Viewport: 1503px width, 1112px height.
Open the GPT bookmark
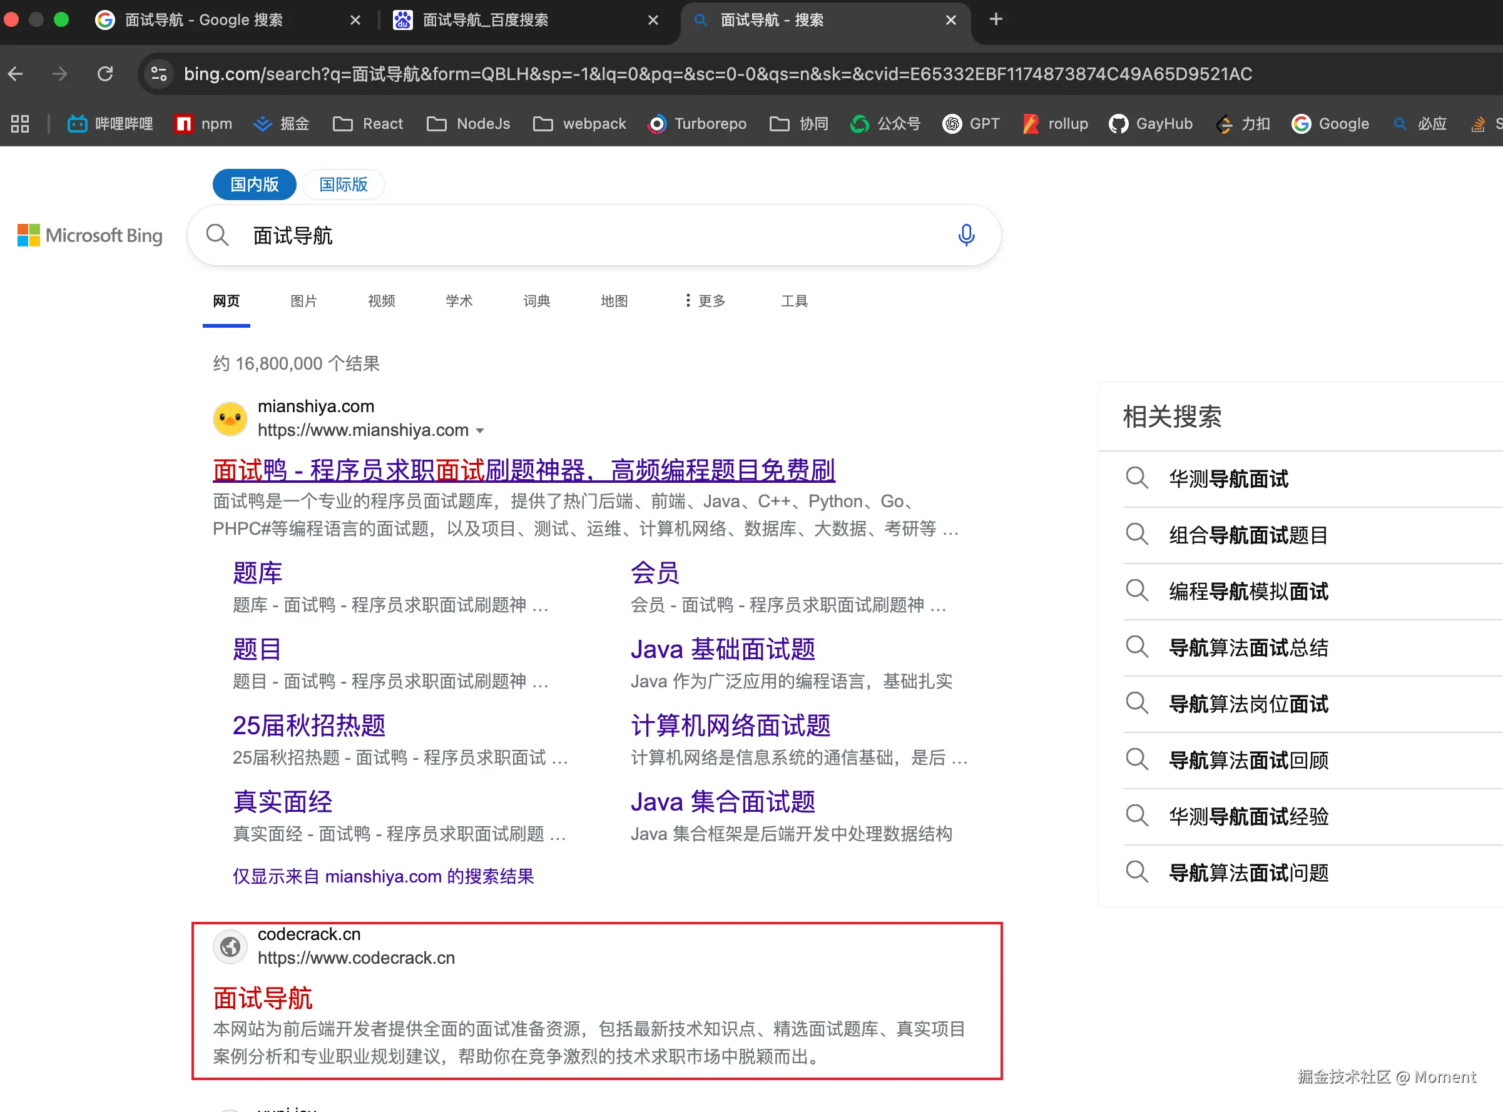[x=971, y=124]
